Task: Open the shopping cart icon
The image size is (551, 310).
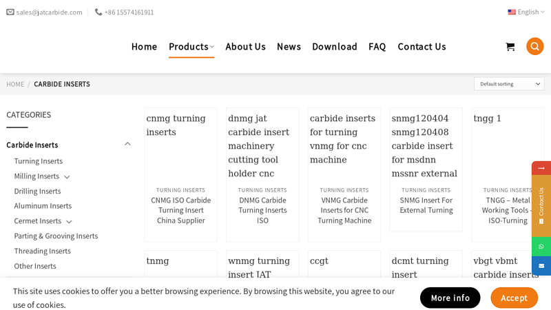Action: pyautogui.click(x=510, y=46)
